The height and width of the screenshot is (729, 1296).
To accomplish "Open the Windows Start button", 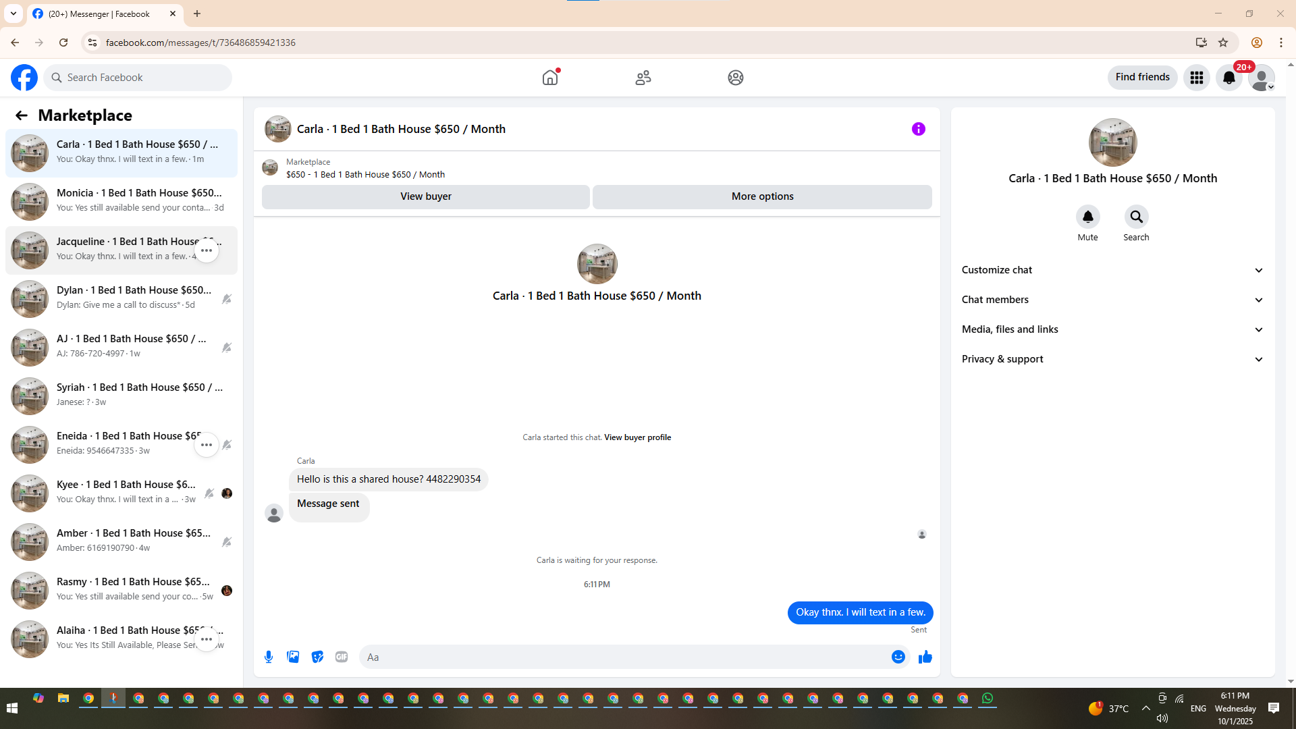I will tap(12, 708).
